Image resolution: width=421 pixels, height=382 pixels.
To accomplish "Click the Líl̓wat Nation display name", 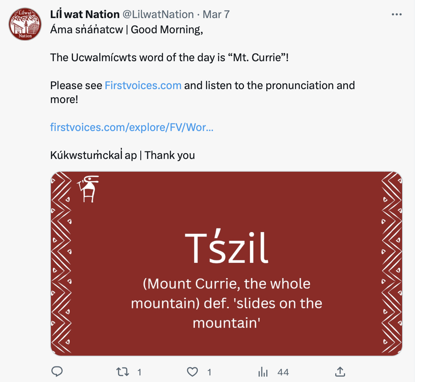I will 85,14.
